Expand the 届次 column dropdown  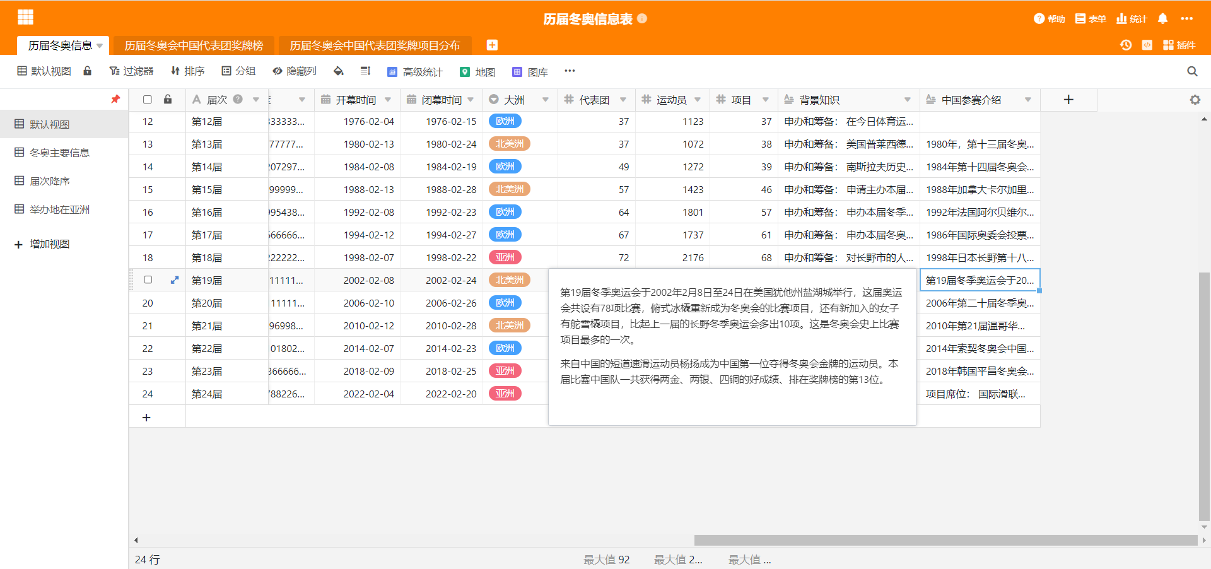tap(256, 100)
